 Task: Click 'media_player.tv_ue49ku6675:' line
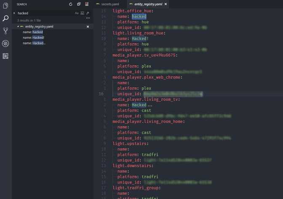[x=145, y=55]
